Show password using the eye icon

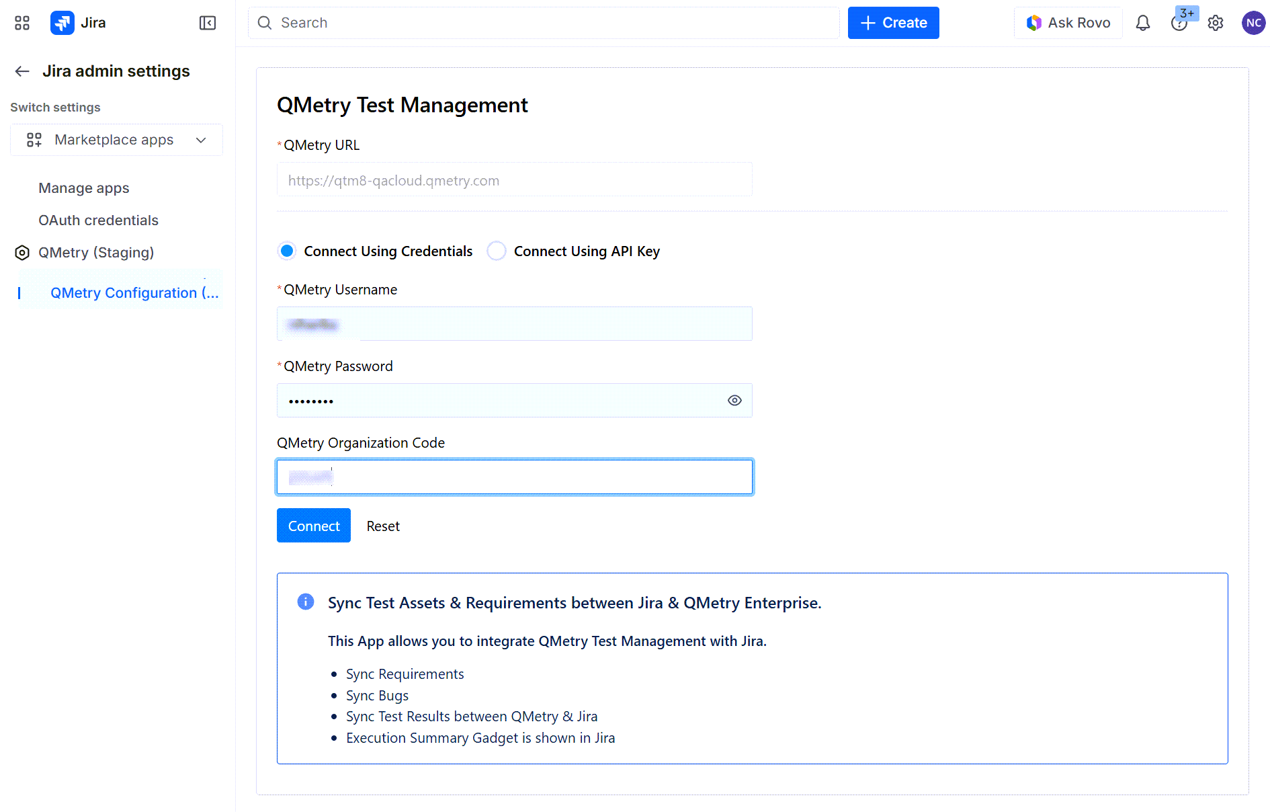tap(734, 401)
